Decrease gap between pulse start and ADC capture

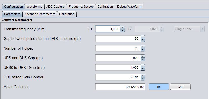click(x=143, y=40)
